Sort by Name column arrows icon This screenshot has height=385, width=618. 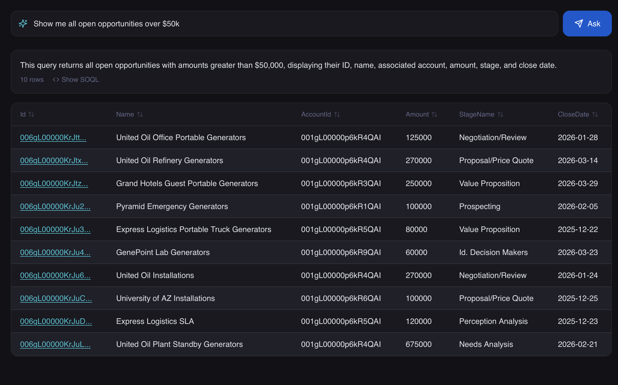click(140, 114)
